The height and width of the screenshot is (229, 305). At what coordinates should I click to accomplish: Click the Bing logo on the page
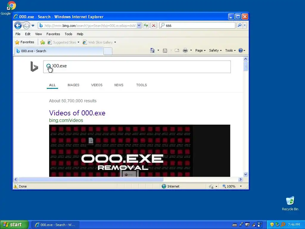pos(34,66)
